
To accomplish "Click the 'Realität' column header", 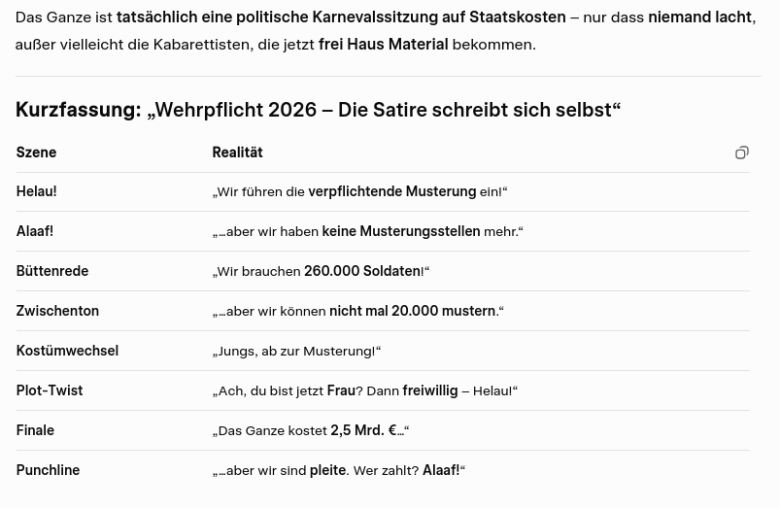I will (x=237, y=152).
